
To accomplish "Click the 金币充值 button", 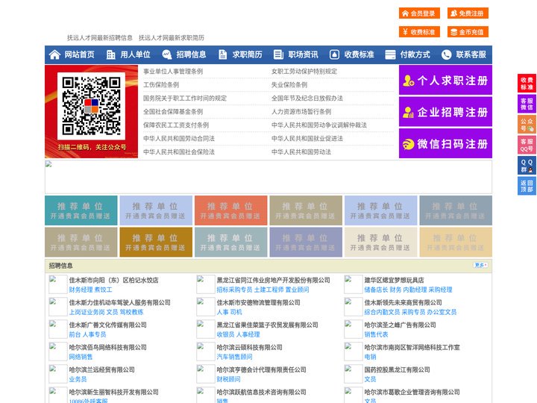I will click(468, 32).
